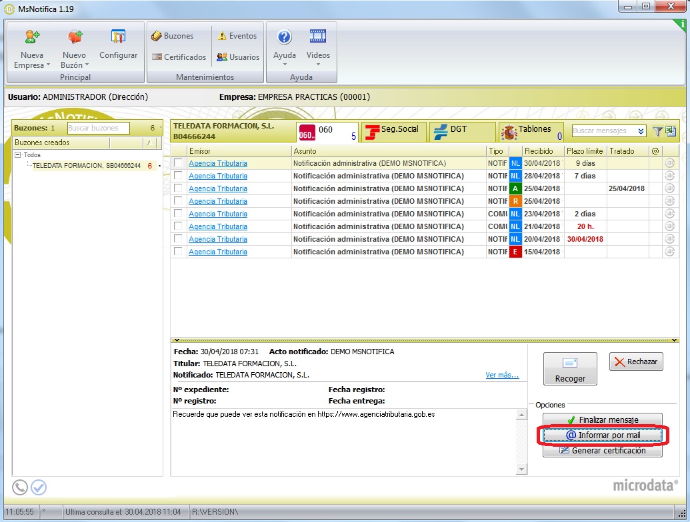Click the Rechazar button
Screen dimensions: 690x522
[636, 362]
